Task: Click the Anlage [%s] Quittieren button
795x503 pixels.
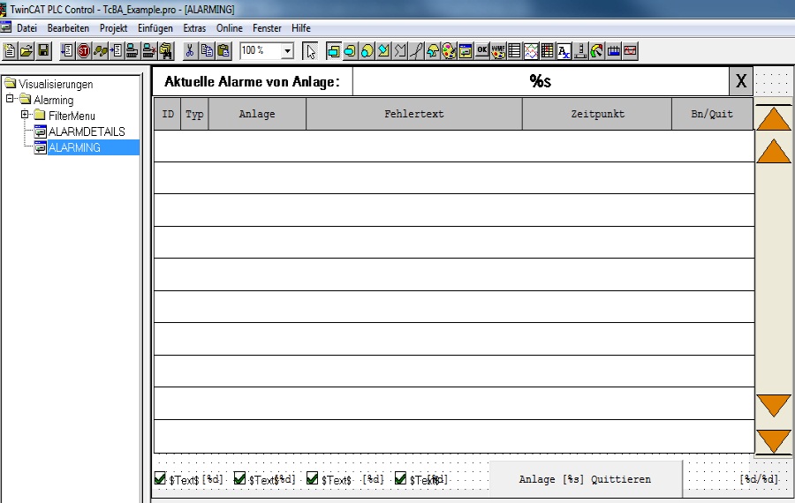Action: pos(585,479)
